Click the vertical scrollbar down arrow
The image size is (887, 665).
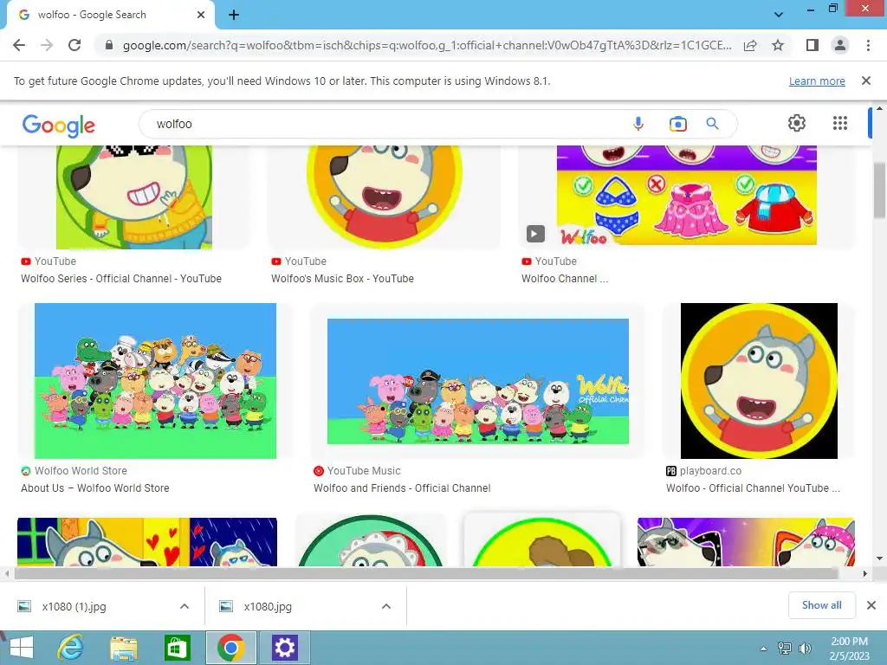tap(879, 558)
